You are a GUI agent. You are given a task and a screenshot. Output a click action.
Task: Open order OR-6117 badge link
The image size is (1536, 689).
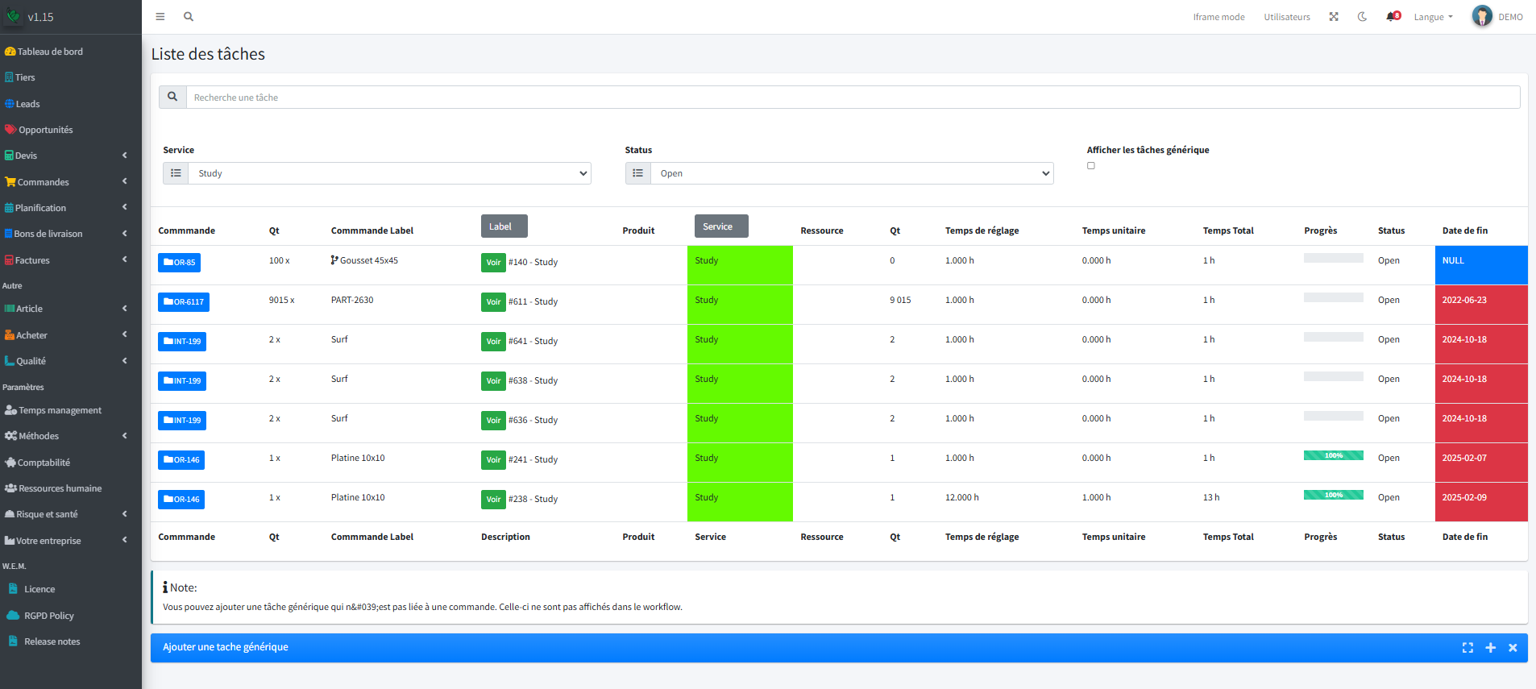(184, 302)
